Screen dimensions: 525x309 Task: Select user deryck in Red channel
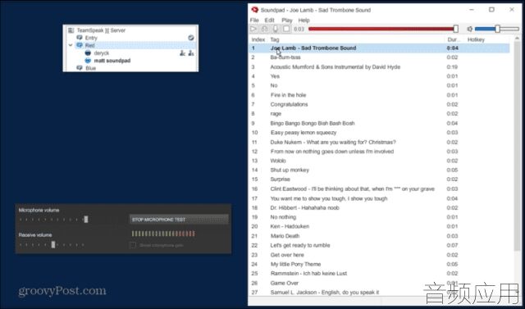tap(102, 52)
